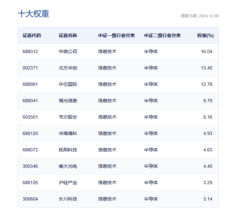Select security code 300346
Image resolution: width=228 pixels, height=211 pixels.
[x=30, y=166]
